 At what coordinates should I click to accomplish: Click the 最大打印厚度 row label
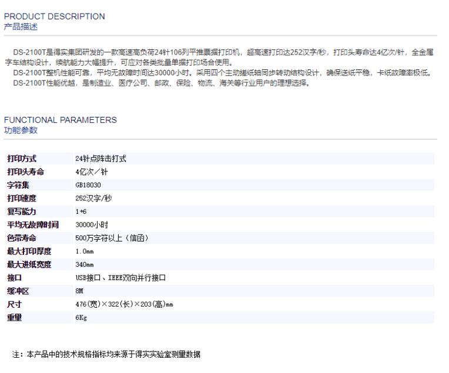tap(25, 251)
